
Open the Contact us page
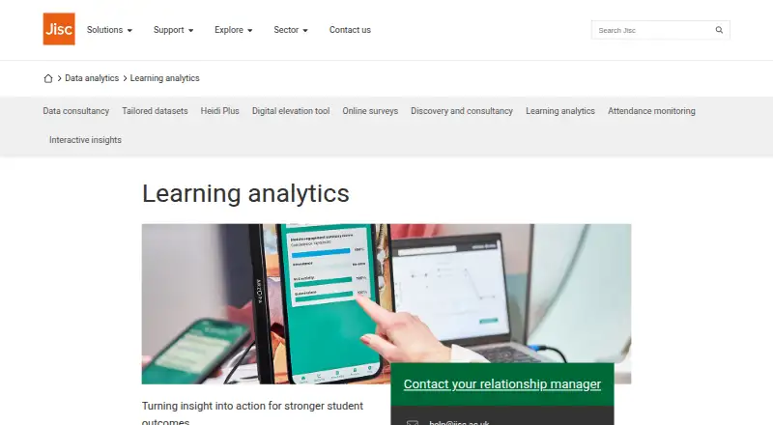[x=350, y=30]
